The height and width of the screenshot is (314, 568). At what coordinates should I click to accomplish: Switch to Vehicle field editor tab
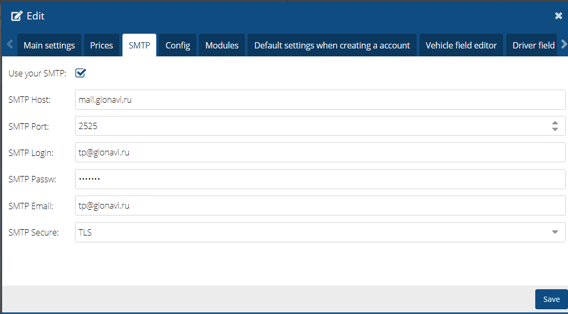tap(461, 45)
